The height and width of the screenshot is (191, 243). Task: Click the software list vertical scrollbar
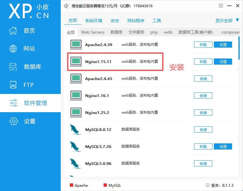coord(239,48)
